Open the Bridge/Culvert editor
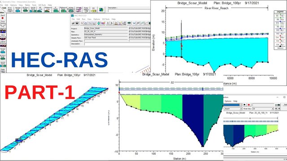The height and width of the screenshot is (161, 287). (x=3, y=30)
